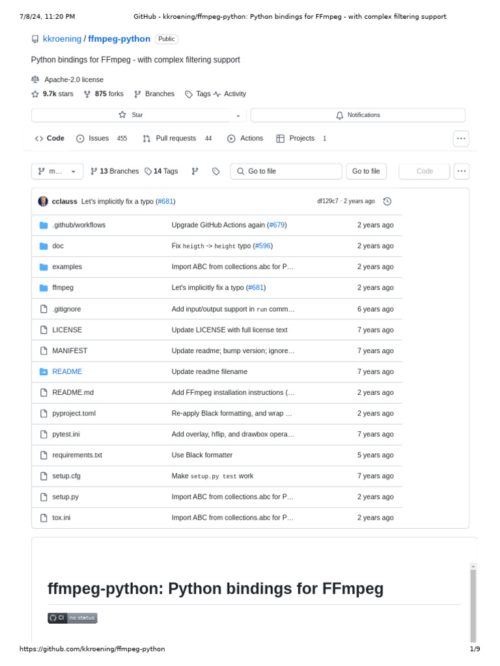Open the more repository tabs ellipsis menu
The width and height of the screenshot is (500, 666).
tap(461, 139)
